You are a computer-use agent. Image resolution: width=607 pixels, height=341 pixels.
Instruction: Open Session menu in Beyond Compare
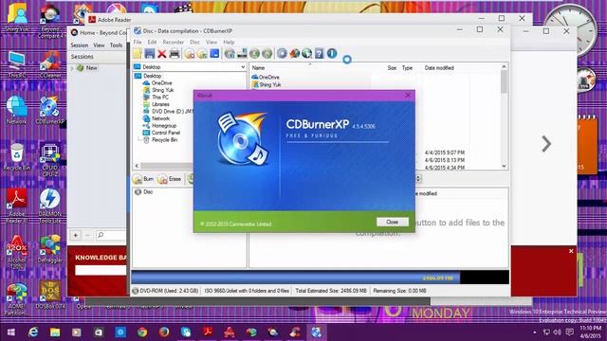tap(80, 45)
